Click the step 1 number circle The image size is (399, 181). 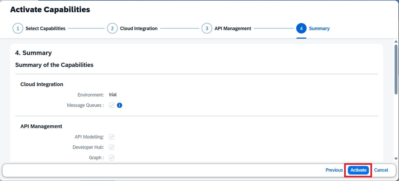click(x=18, y=28)
